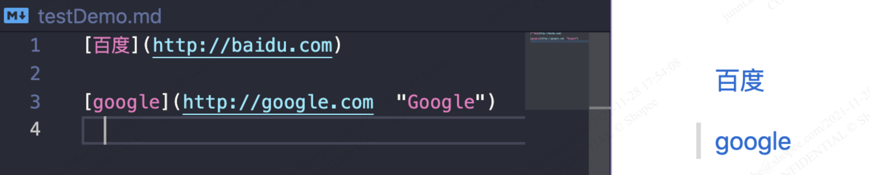Image resolution: width=870 pixels, height=175 pixels.
Task: Click on empty line 2 in editor
Action: (303, 74)
